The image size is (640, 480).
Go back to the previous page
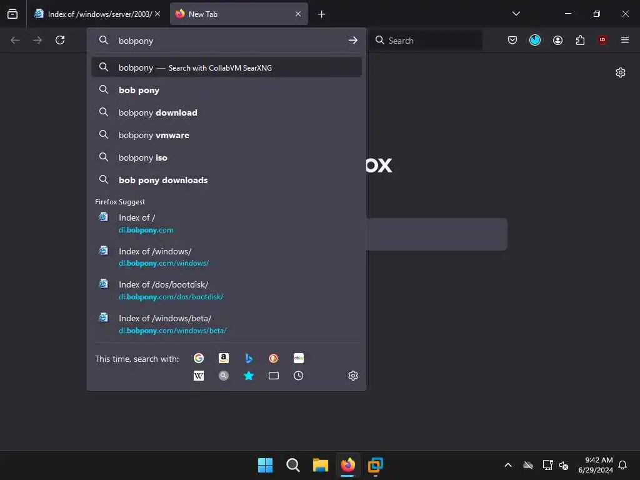coord(15,40)
